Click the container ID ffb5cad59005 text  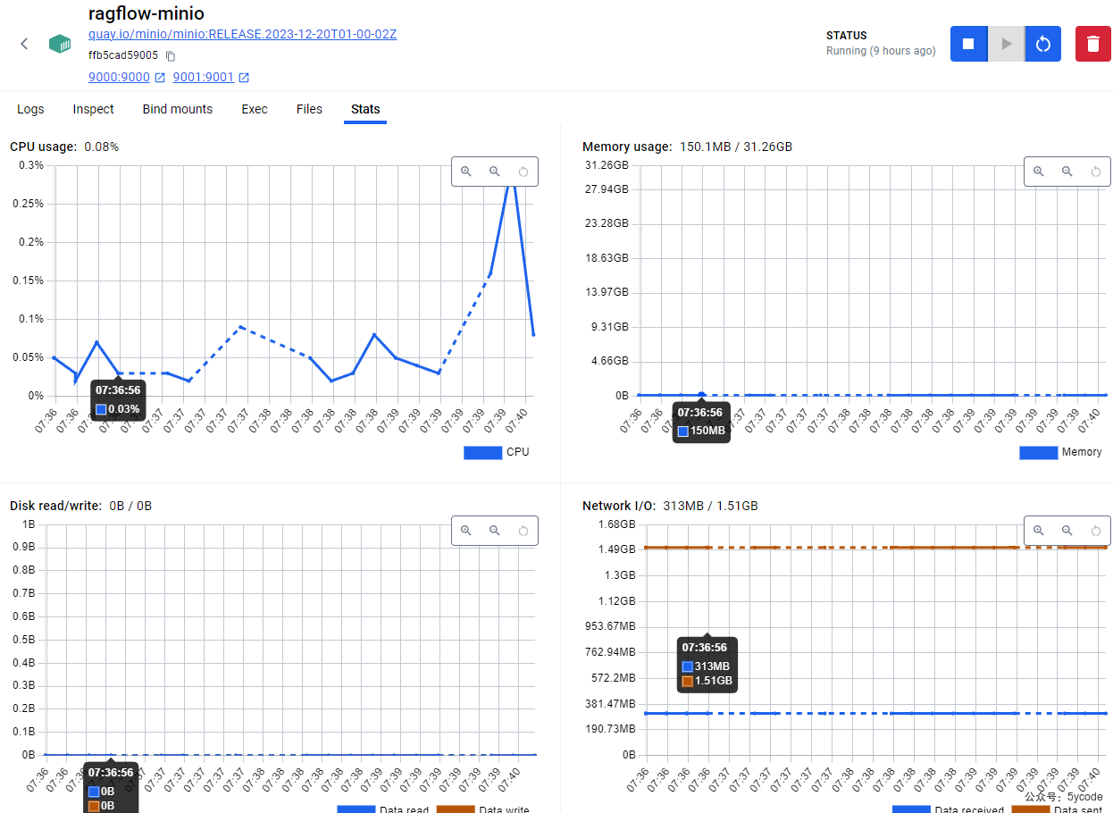[123, 55]
